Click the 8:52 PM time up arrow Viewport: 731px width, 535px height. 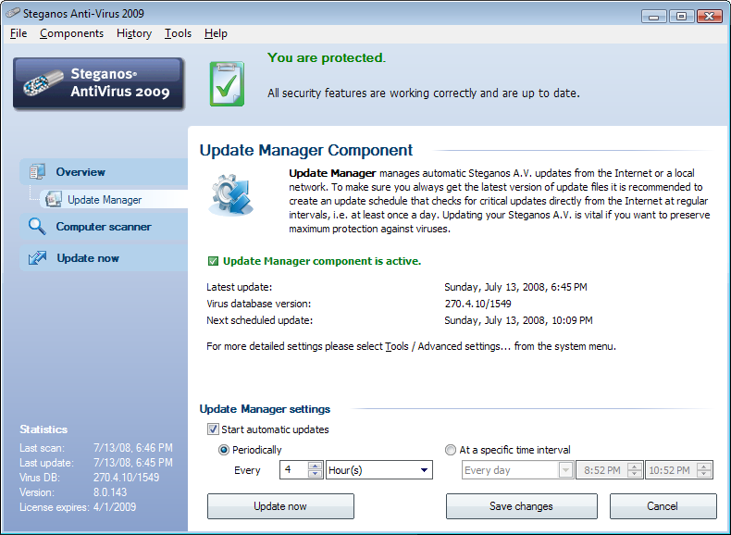coord(635,466)
